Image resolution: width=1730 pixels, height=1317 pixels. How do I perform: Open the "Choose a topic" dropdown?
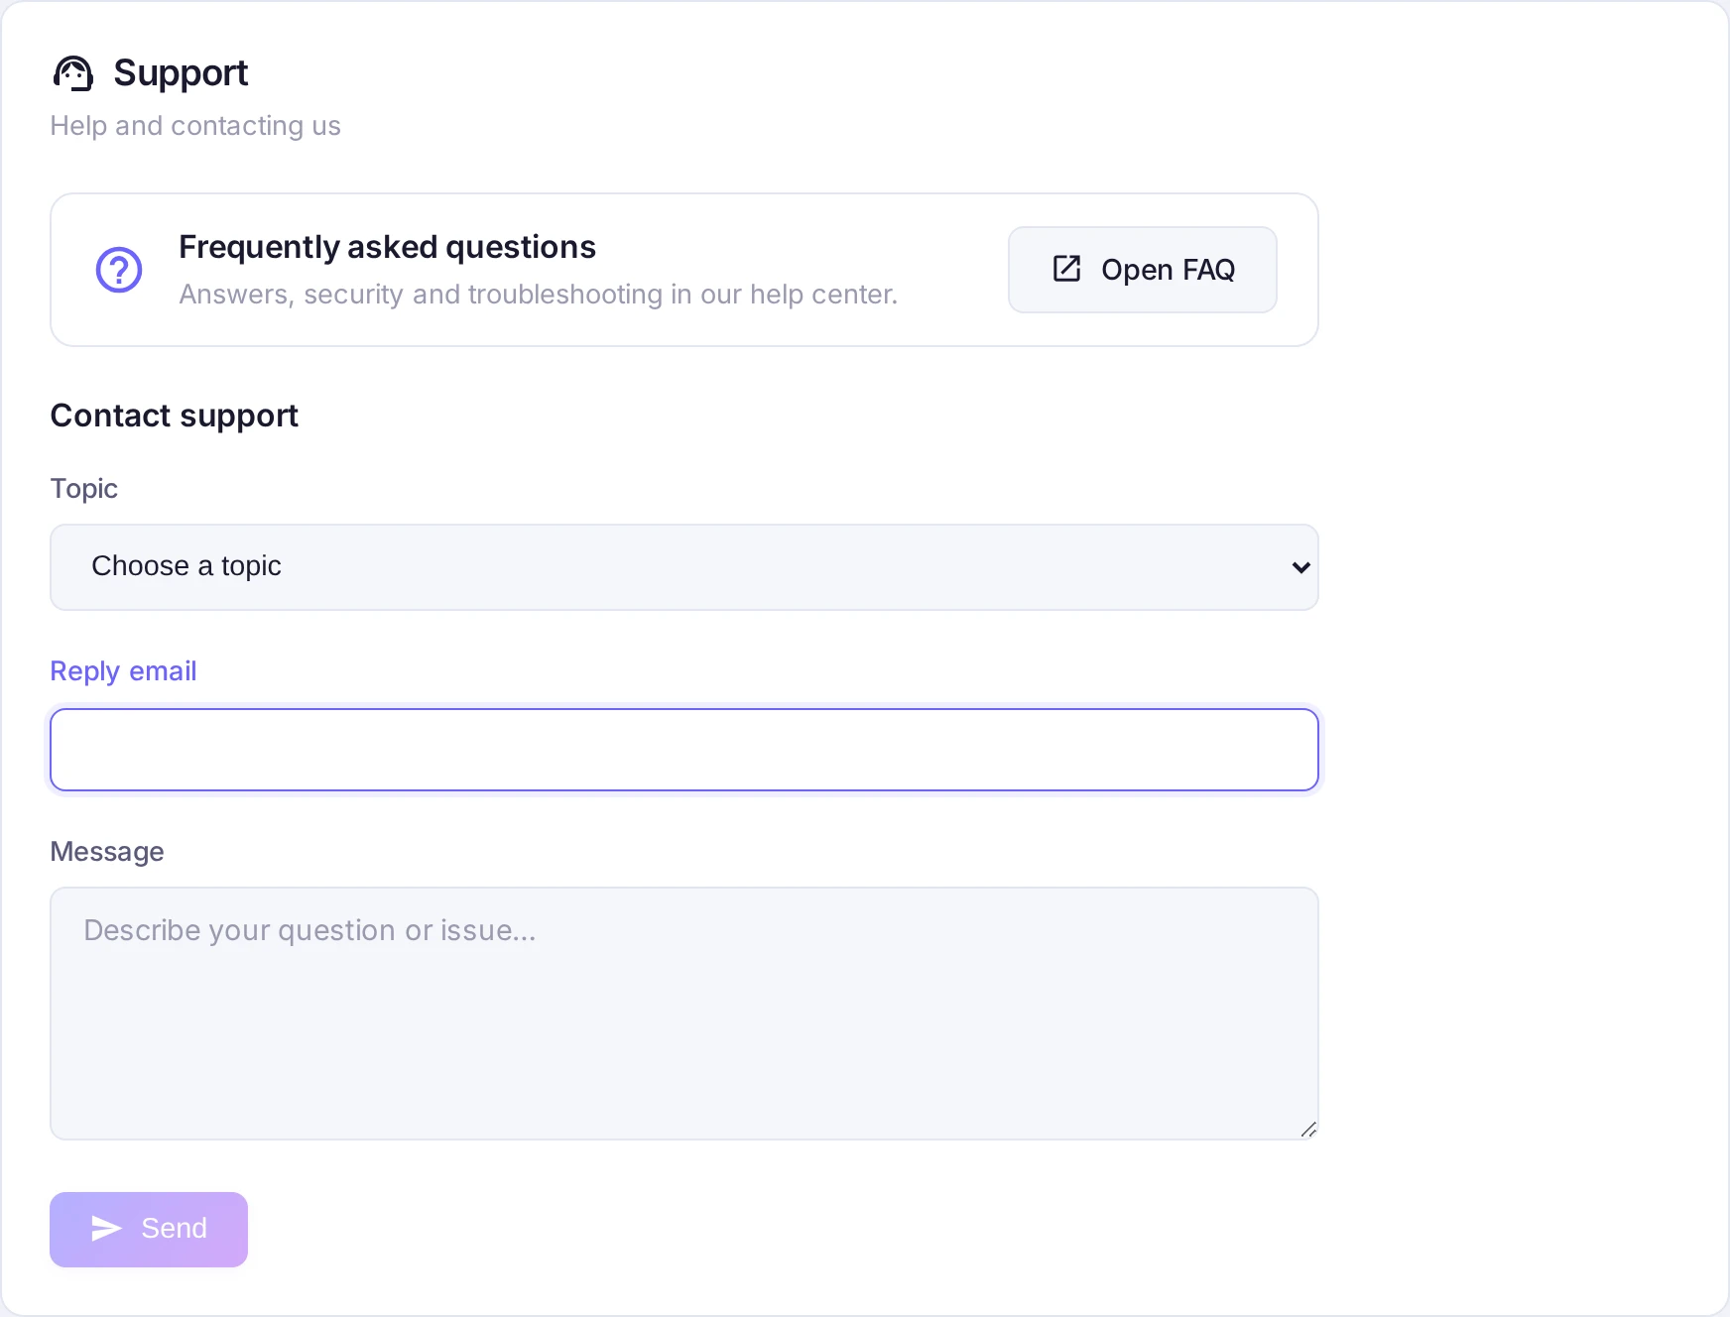pos(684,567)
